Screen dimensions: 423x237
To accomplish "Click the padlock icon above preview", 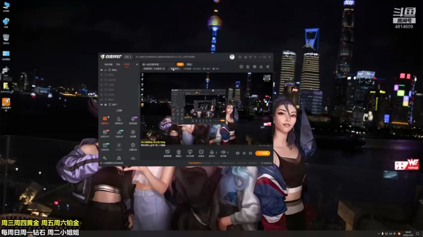I will [247, 67].
